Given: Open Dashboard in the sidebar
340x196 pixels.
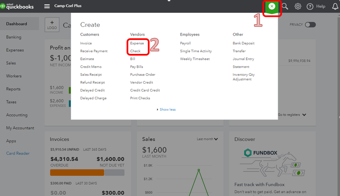Looking at the screenshot, I should [16, 24].
